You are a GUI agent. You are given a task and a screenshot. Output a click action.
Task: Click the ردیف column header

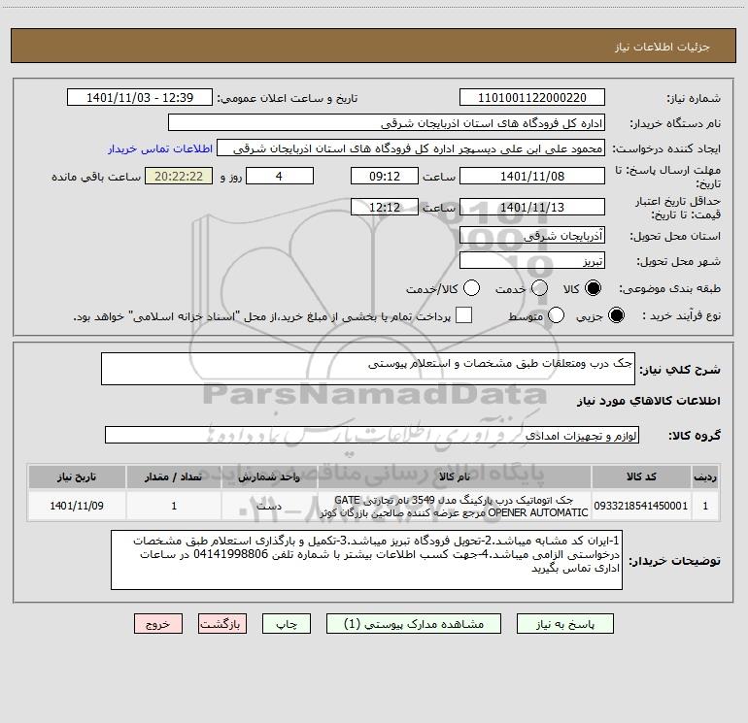[705, 477]
